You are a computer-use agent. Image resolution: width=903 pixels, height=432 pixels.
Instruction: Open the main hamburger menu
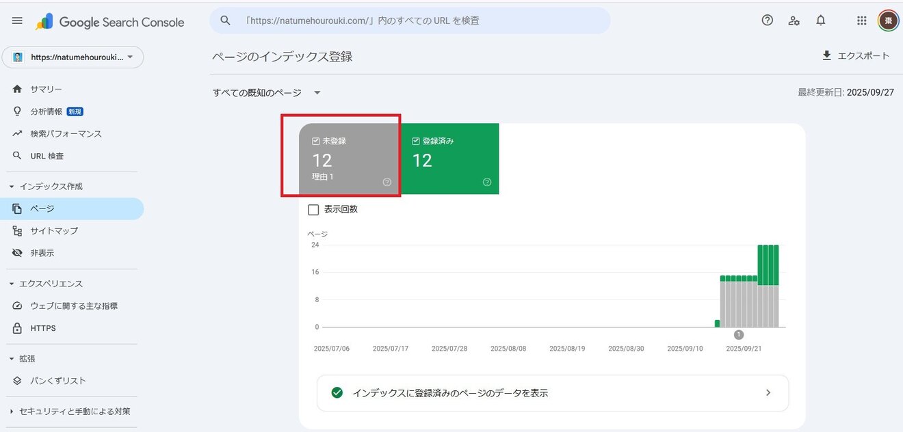(x=17, y=21)
